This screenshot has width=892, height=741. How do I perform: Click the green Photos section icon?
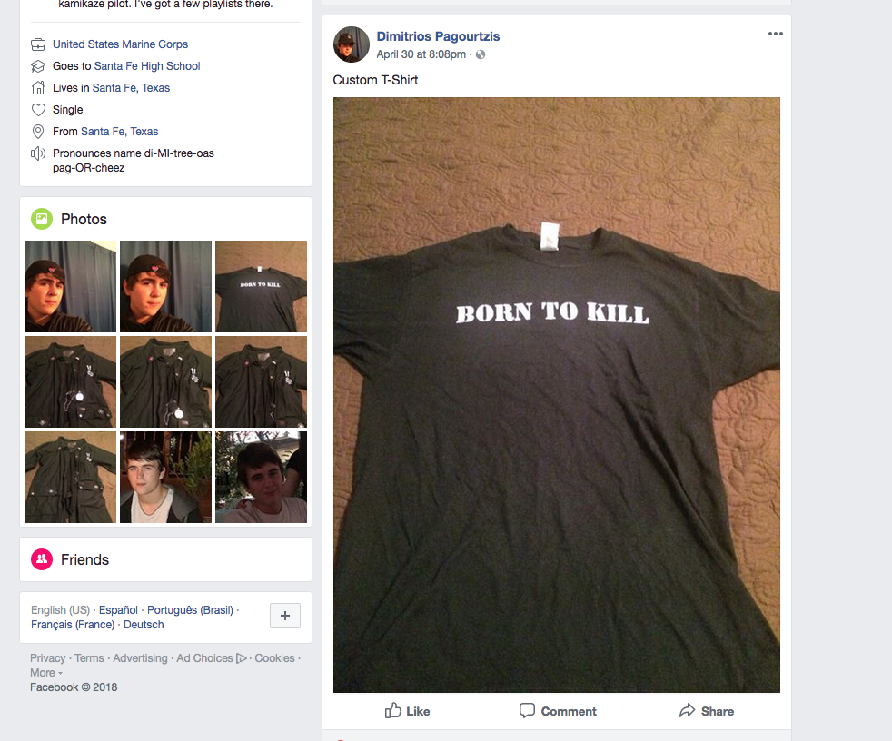tap(42, 219)
